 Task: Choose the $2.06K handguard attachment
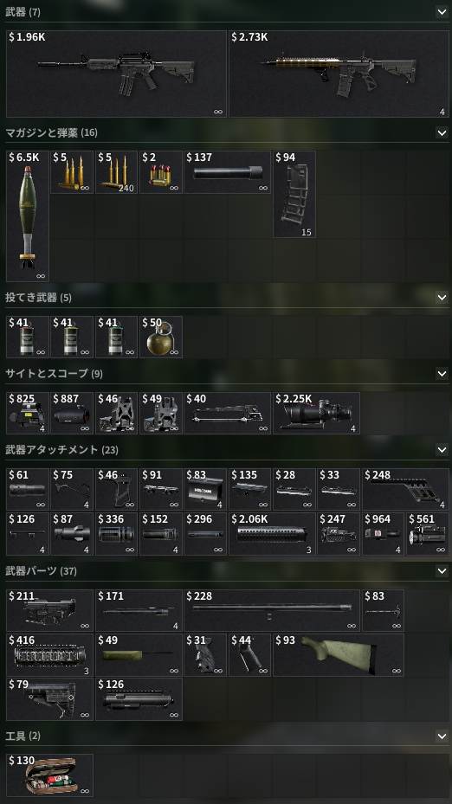click(x=272, y=534)
